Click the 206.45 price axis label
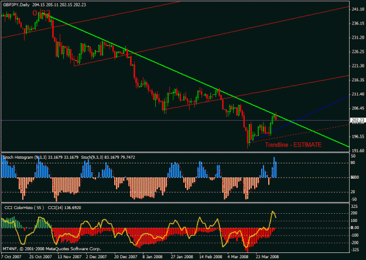Image resolution: width=366 pixels, height=260 pixels. click(x=358, y=108)
